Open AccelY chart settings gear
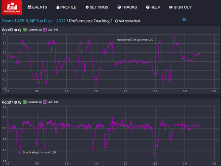The width and height of the screenshot is (221, 166). click(x=15, y=102)
